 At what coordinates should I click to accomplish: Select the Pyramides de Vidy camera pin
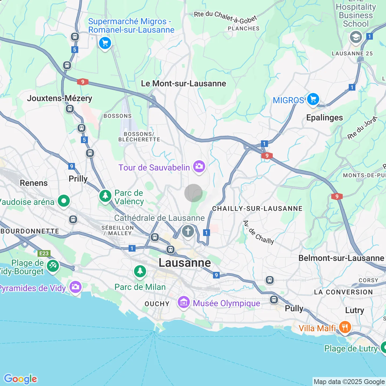(x=75, y=287)
